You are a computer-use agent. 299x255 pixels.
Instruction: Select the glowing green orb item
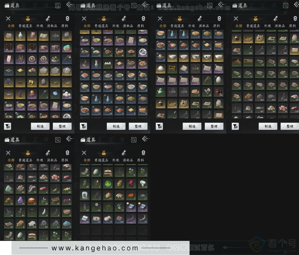(108, 184)
